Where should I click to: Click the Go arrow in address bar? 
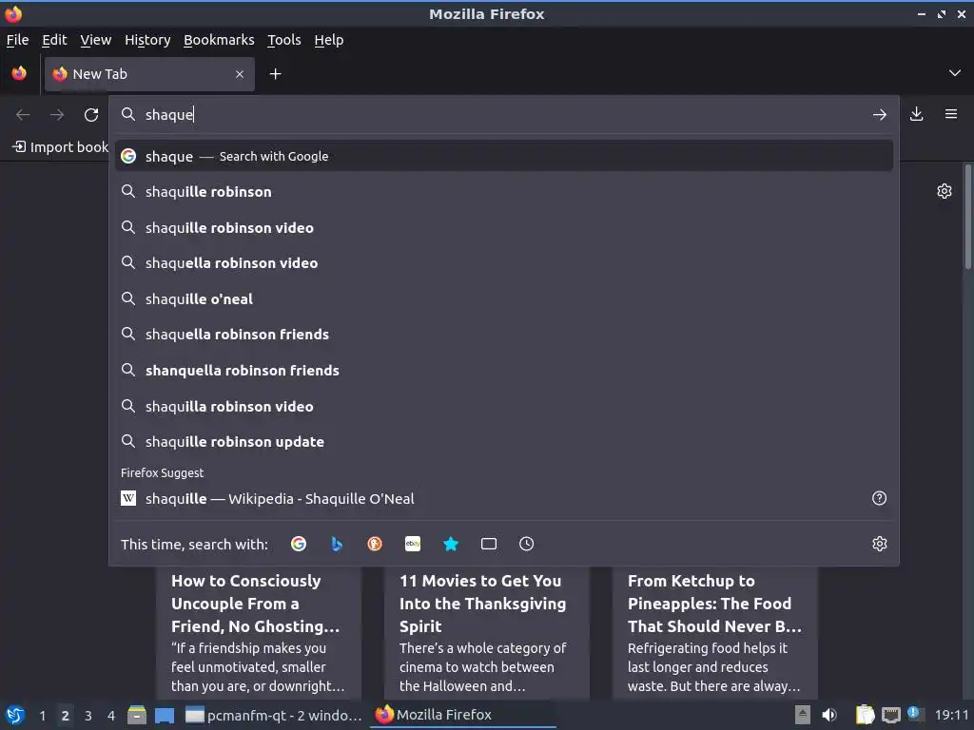[x=880, y=114]
